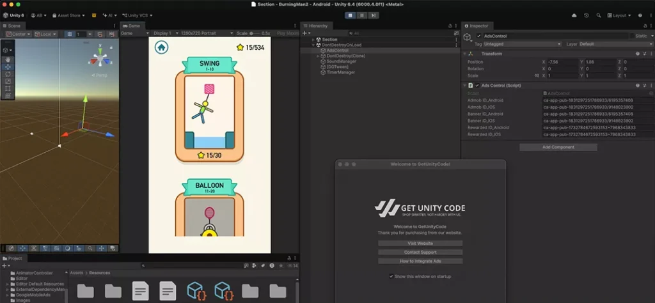The height and width of the screenshot is (303, 655).
Task: Open the Asset Store menu
Action: click(x=68, y=15)
